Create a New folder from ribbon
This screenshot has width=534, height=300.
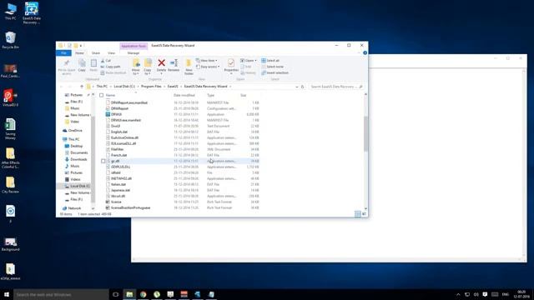point(189,67)
